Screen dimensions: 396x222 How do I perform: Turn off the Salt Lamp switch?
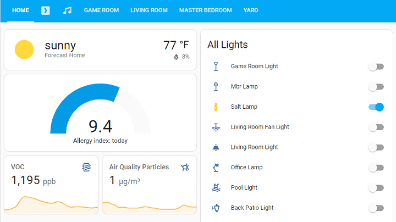click(x=376, y=107)
